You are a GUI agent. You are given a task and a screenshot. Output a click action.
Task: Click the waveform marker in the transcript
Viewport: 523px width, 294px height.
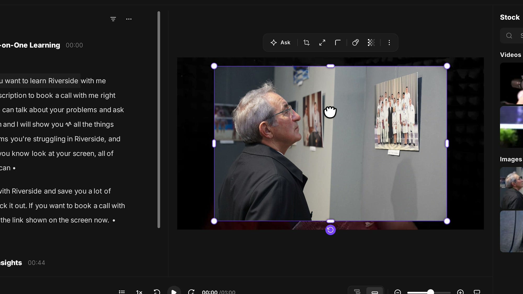[69, 124]
